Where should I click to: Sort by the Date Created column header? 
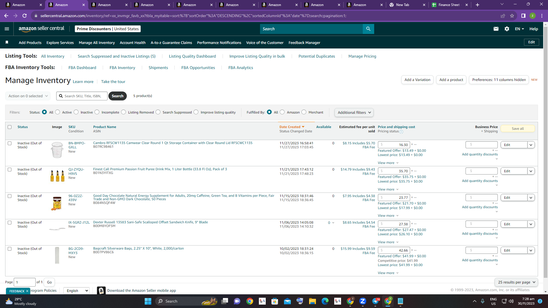tap(292, 127)
